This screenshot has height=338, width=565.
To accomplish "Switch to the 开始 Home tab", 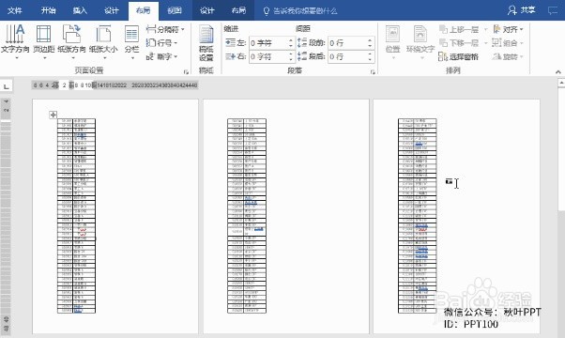I will (48, 10).
